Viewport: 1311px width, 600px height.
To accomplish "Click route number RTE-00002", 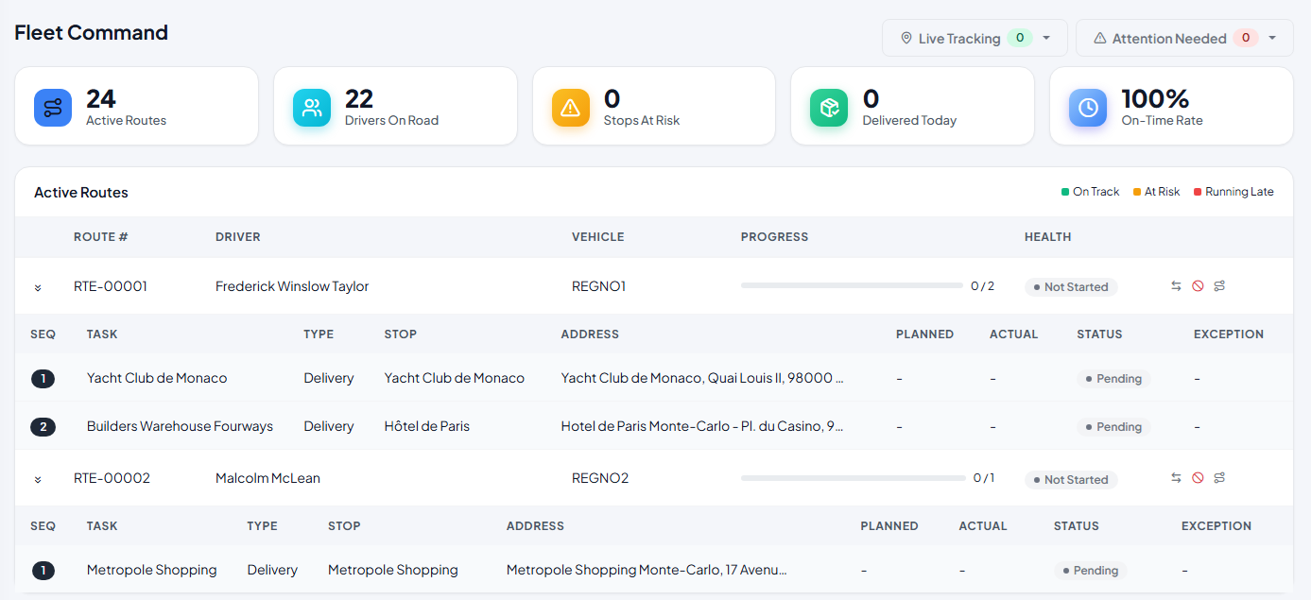I will 112,478.
